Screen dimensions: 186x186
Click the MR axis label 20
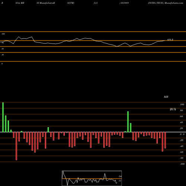181,128
